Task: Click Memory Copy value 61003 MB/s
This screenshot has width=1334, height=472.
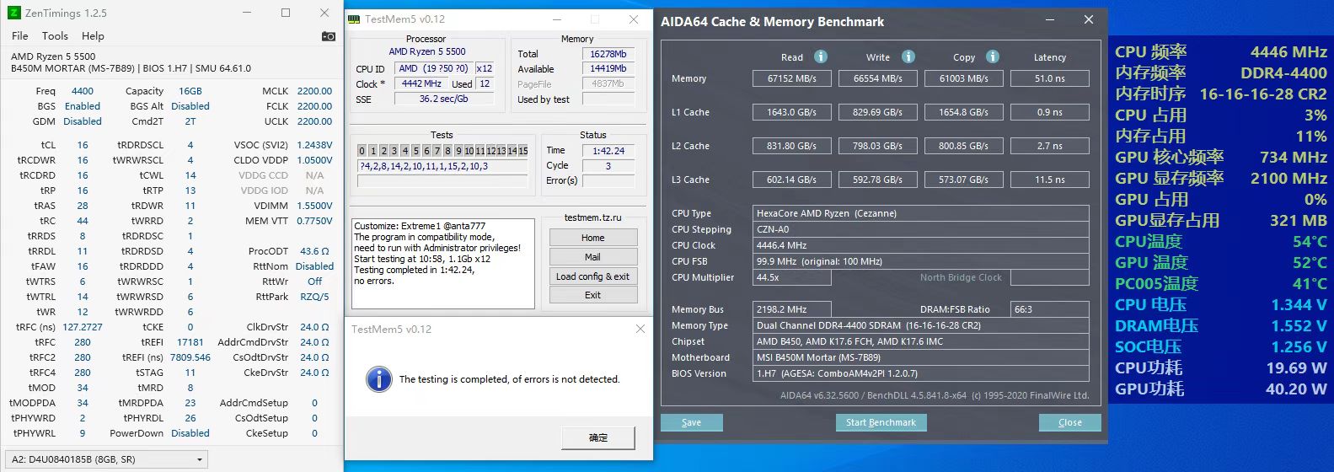Action: (x=964, y=78)
